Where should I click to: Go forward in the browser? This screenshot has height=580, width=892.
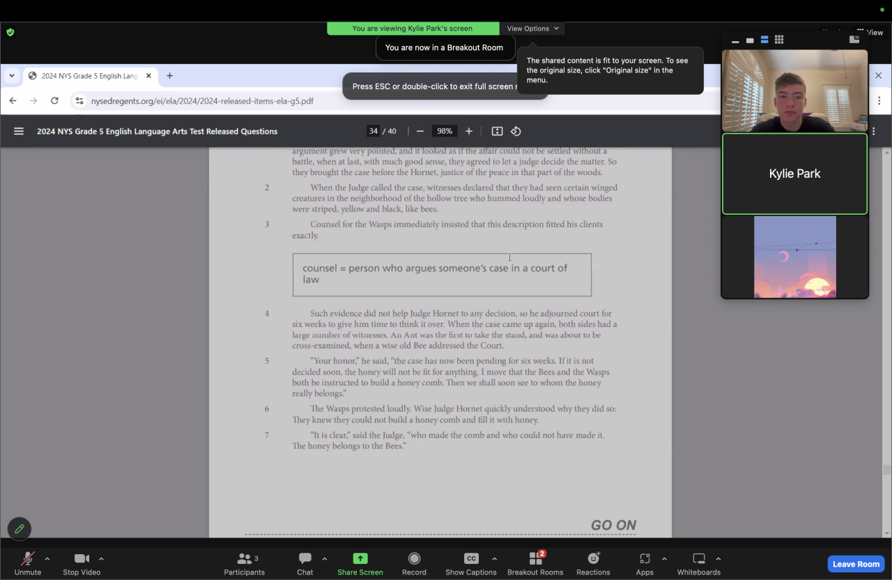tap(33, 101)
